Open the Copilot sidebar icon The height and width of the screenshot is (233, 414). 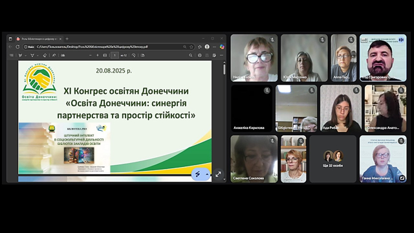point(222,47)
